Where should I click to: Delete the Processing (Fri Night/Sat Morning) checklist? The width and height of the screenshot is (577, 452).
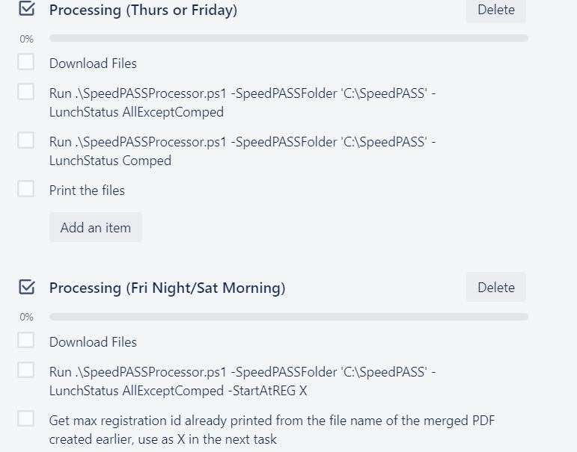495,288
